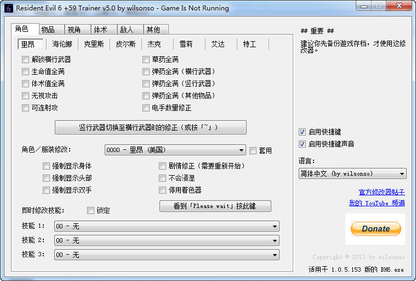This screenshot has width=416, height=281.
Task: Click the 看到「Please wait」按此键 button
Action: (x=215, y=206)
